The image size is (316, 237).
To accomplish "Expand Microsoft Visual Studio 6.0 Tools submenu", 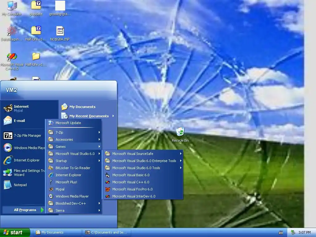I will (x=143, y=168).
